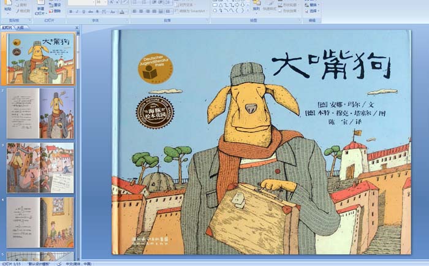
Task: Toggle Underline formatting
Action: [x=84, y=12]
